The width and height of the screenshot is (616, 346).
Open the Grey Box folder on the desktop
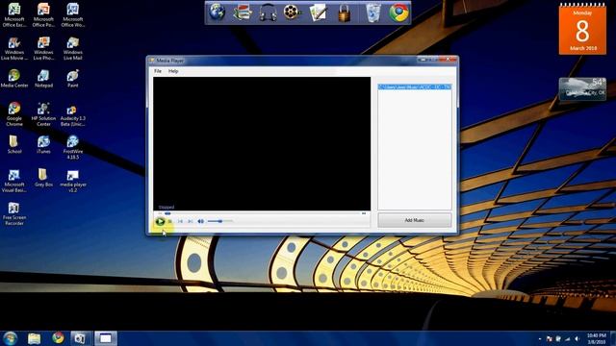[x=43, y=178]
